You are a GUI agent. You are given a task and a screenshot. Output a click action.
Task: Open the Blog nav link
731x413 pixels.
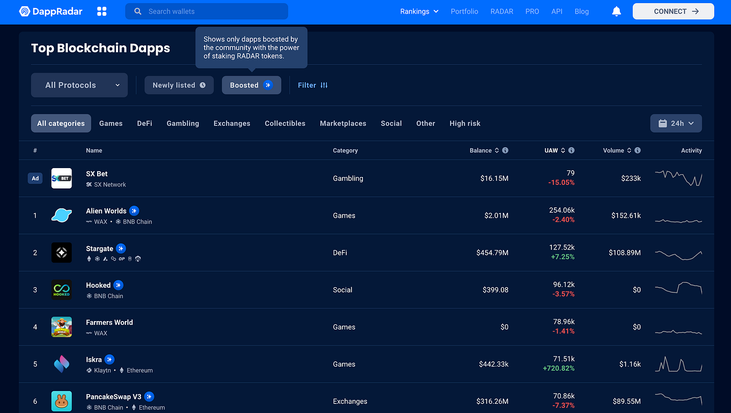pyautogui.click(x=582, y=11)
